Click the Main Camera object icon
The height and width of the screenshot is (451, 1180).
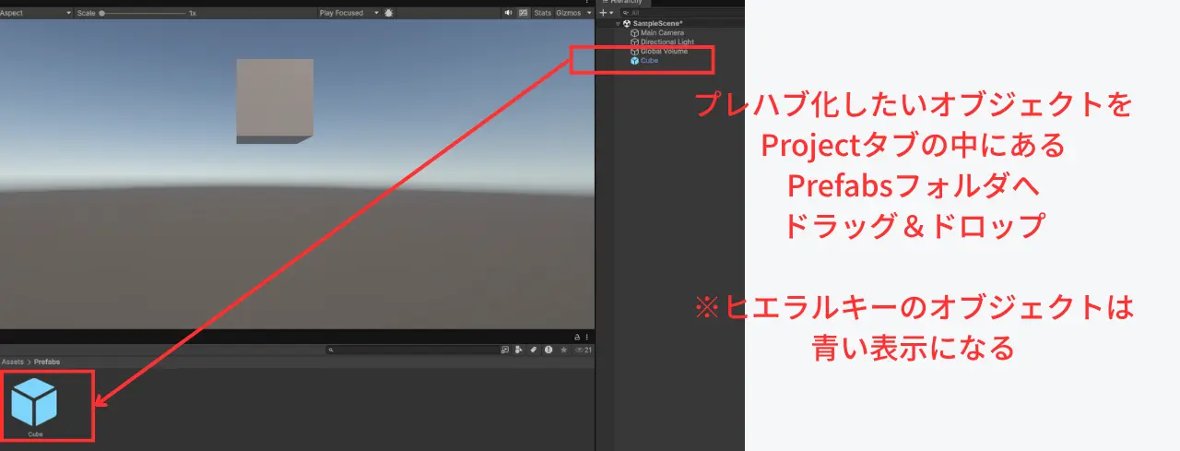click(634, 32)
